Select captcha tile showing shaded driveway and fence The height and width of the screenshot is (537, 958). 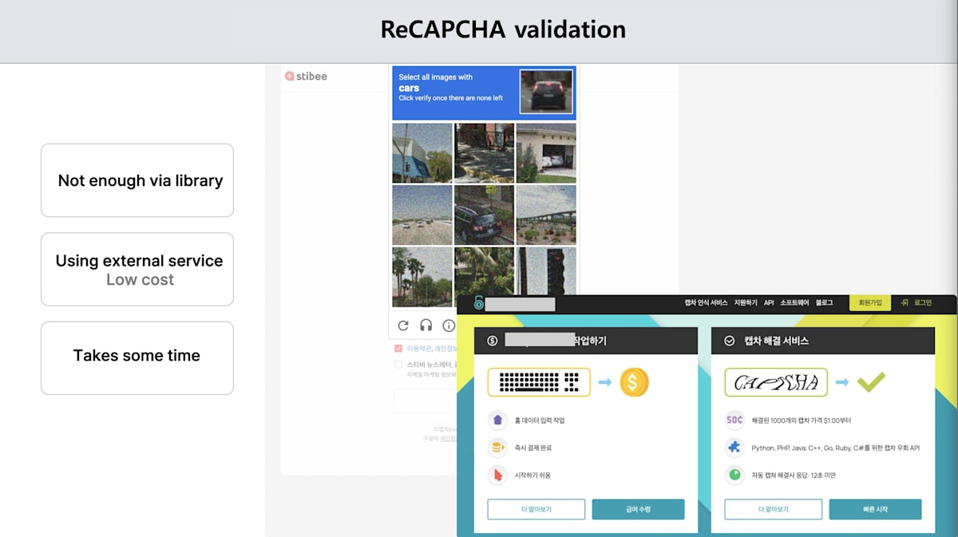pos(484,153)
